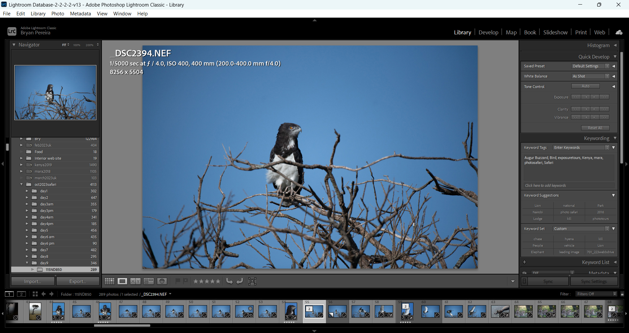This screenshot has width=629, height=333.
Task: Flag the photo as a pick
Action: click(x=178, y=281)
